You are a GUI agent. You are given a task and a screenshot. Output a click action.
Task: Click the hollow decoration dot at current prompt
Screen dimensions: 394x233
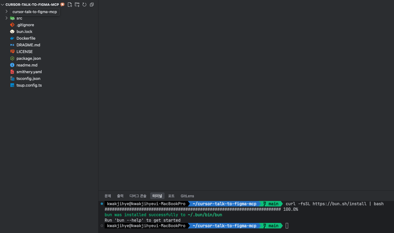pos(102,226)
